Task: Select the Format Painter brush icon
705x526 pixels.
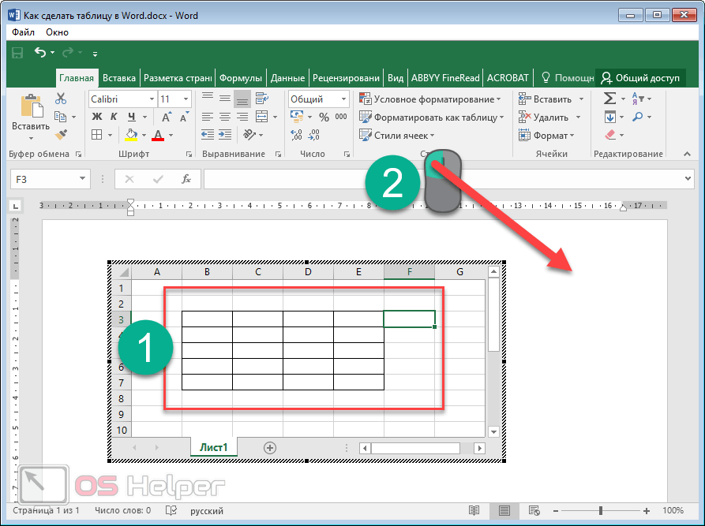Action: point(61,135)
